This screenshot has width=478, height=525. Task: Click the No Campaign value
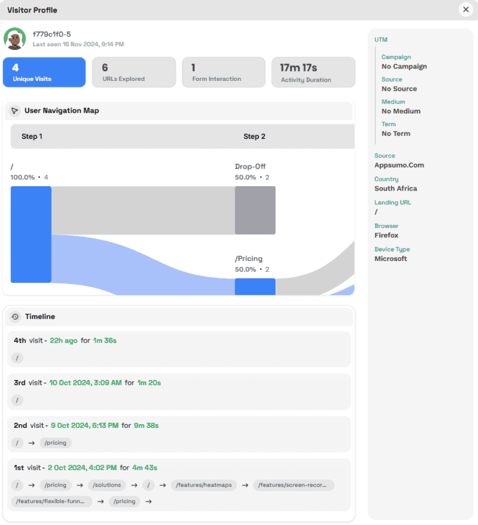pyautogui.click(x=404, y=66)
